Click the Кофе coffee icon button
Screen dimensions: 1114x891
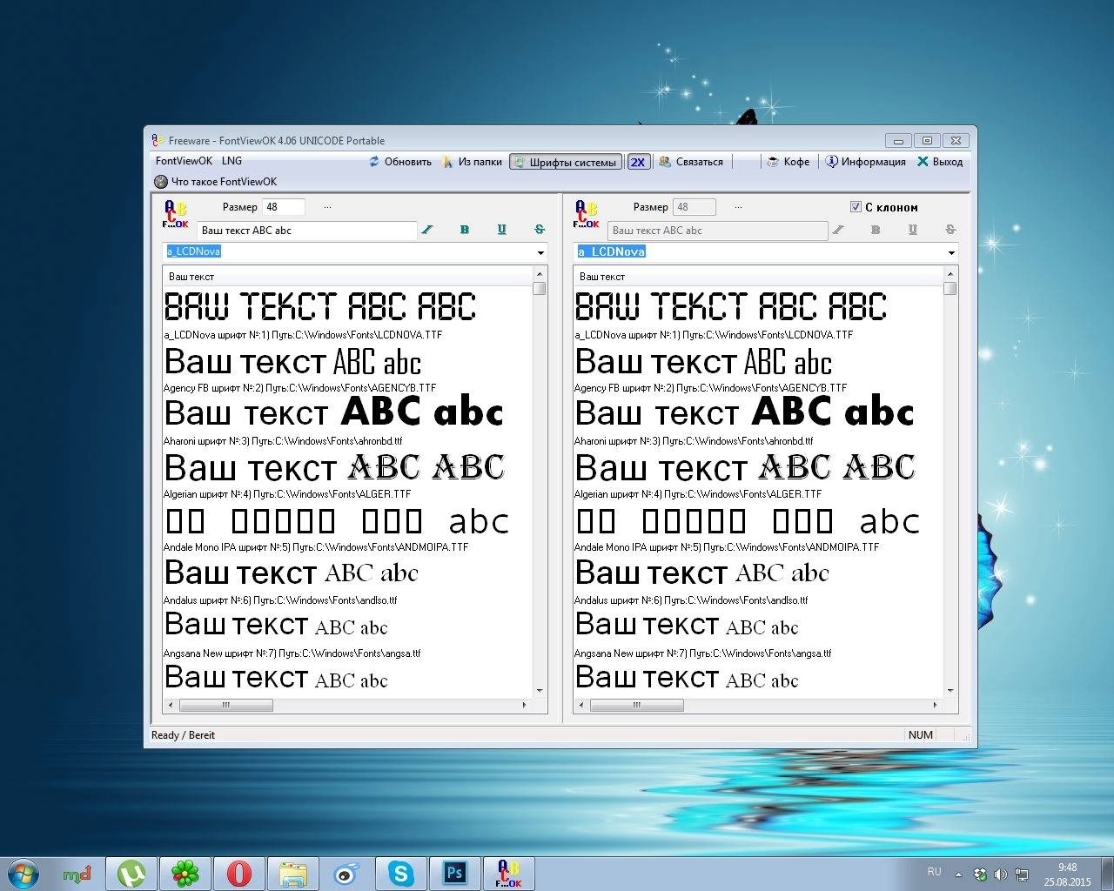[789, 162]
